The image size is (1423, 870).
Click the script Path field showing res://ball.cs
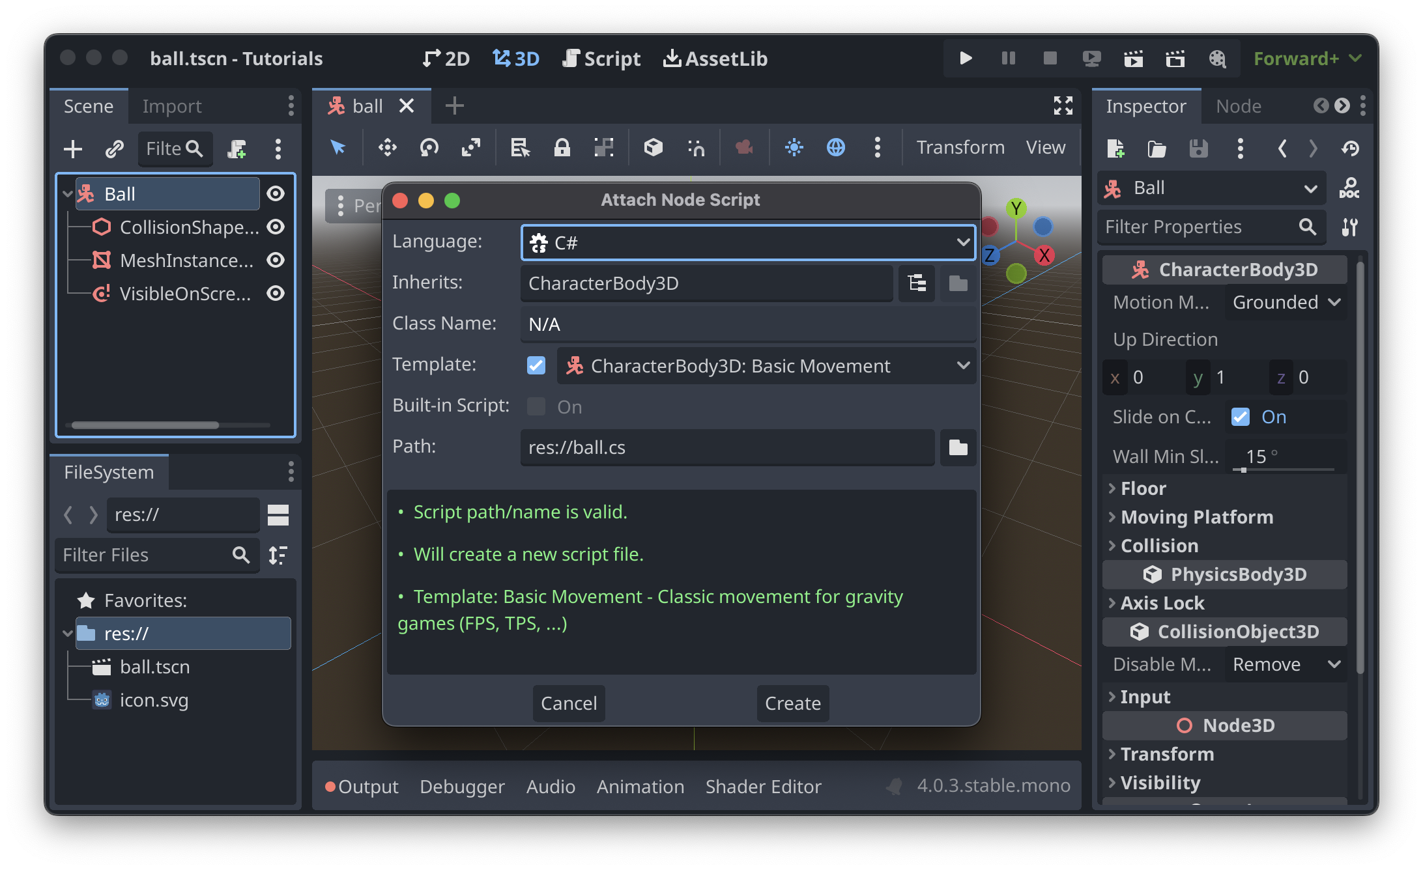pyautogui.click(x=726, y=447)
